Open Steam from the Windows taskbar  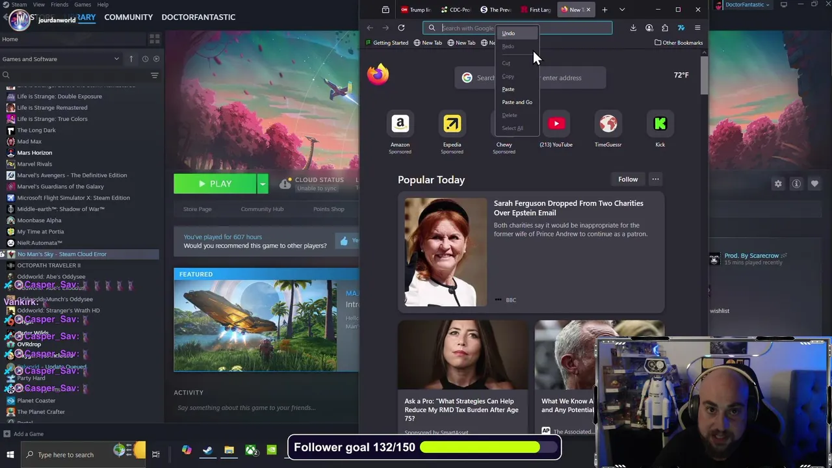coord(207,450)
